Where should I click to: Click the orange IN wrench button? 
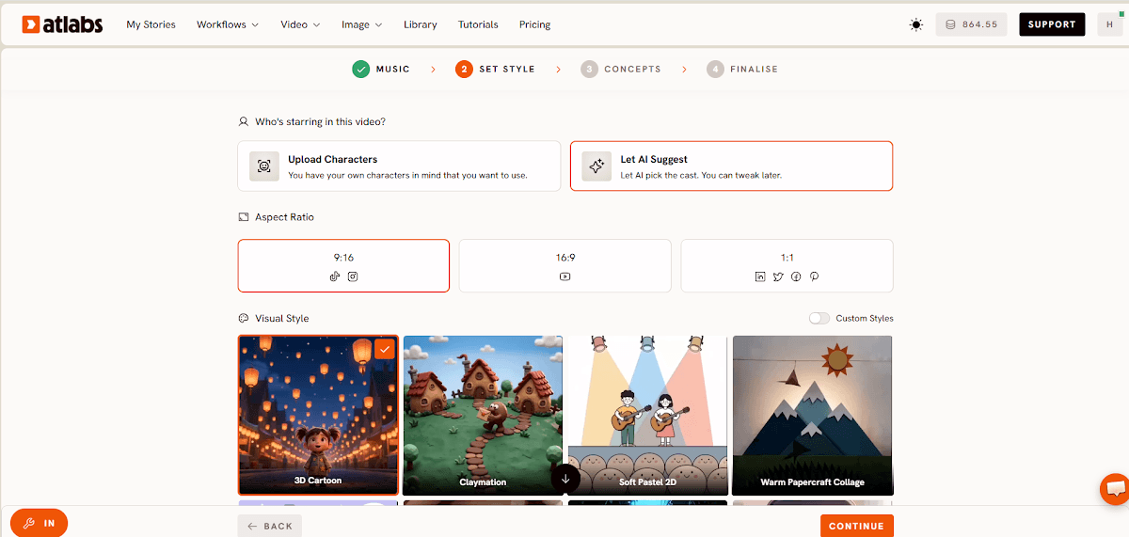(39, 523)
